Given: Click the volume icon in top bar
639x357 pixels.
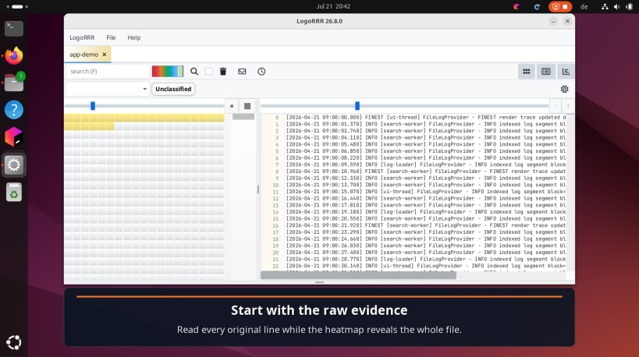Looking at the screenshot, I should [616, 6].
